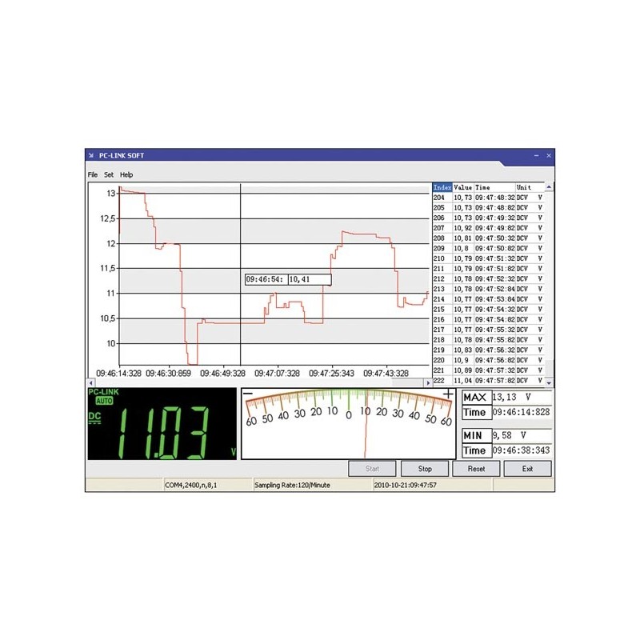The width and height of the screenshot is (640, 640).
Task: Click the PC-LINK SOFT title bar icon
Action: [91, 155]
